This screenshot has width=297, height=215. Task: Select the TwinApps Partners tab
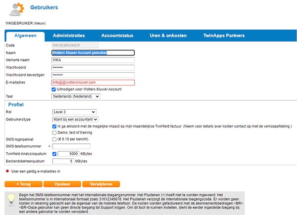click(x=224, y=36)
